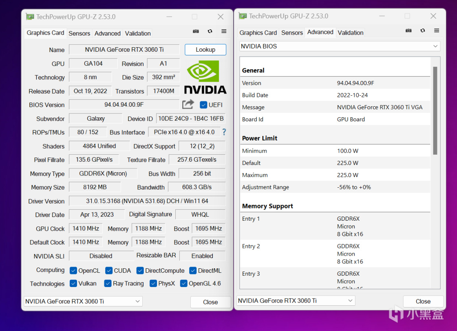The width and height of the screenshot is (457, 331).
Task: Click BIOS Version field 94.04.94.00.9F
Action: click(124, 105)
